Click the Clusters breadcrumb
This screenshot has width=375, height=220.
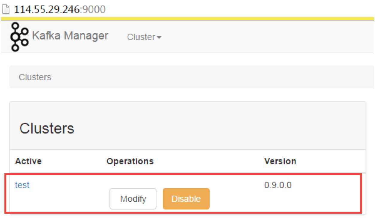click(x=35, y=77)
